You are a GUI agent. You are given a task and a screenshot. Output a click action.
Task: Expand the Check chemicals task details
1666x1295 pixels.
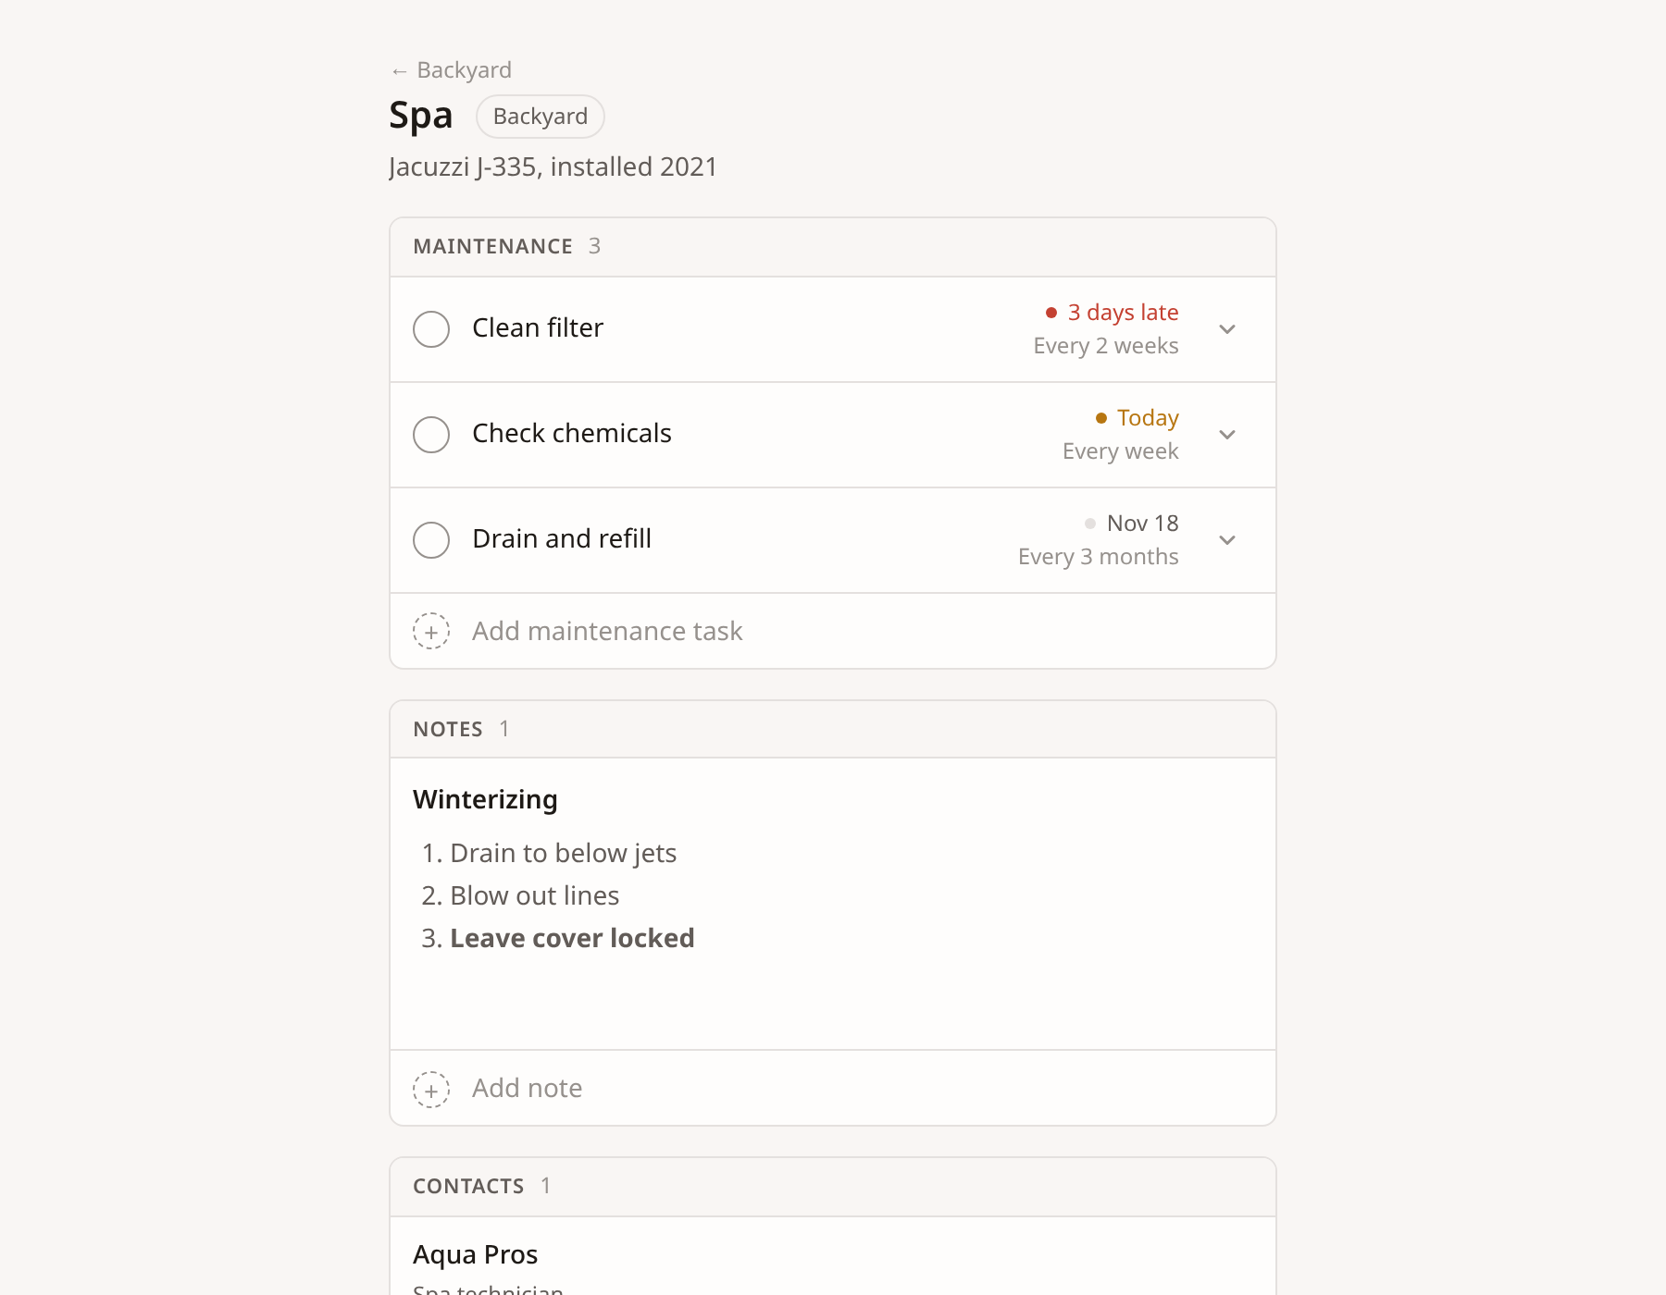(x=1227, y=435)
